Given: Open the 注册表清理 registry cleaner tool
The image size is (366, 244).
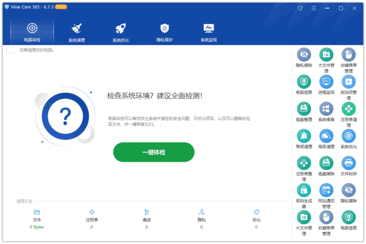Looking at the screenshot, I should 349,109.
